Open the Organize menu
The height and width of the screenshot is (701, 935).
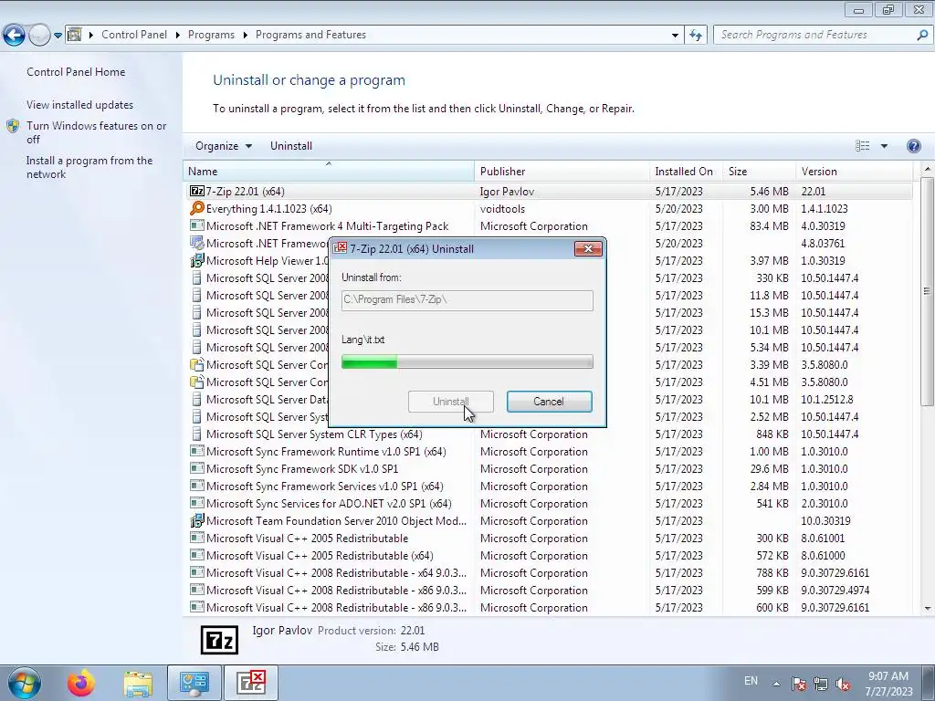224,146
